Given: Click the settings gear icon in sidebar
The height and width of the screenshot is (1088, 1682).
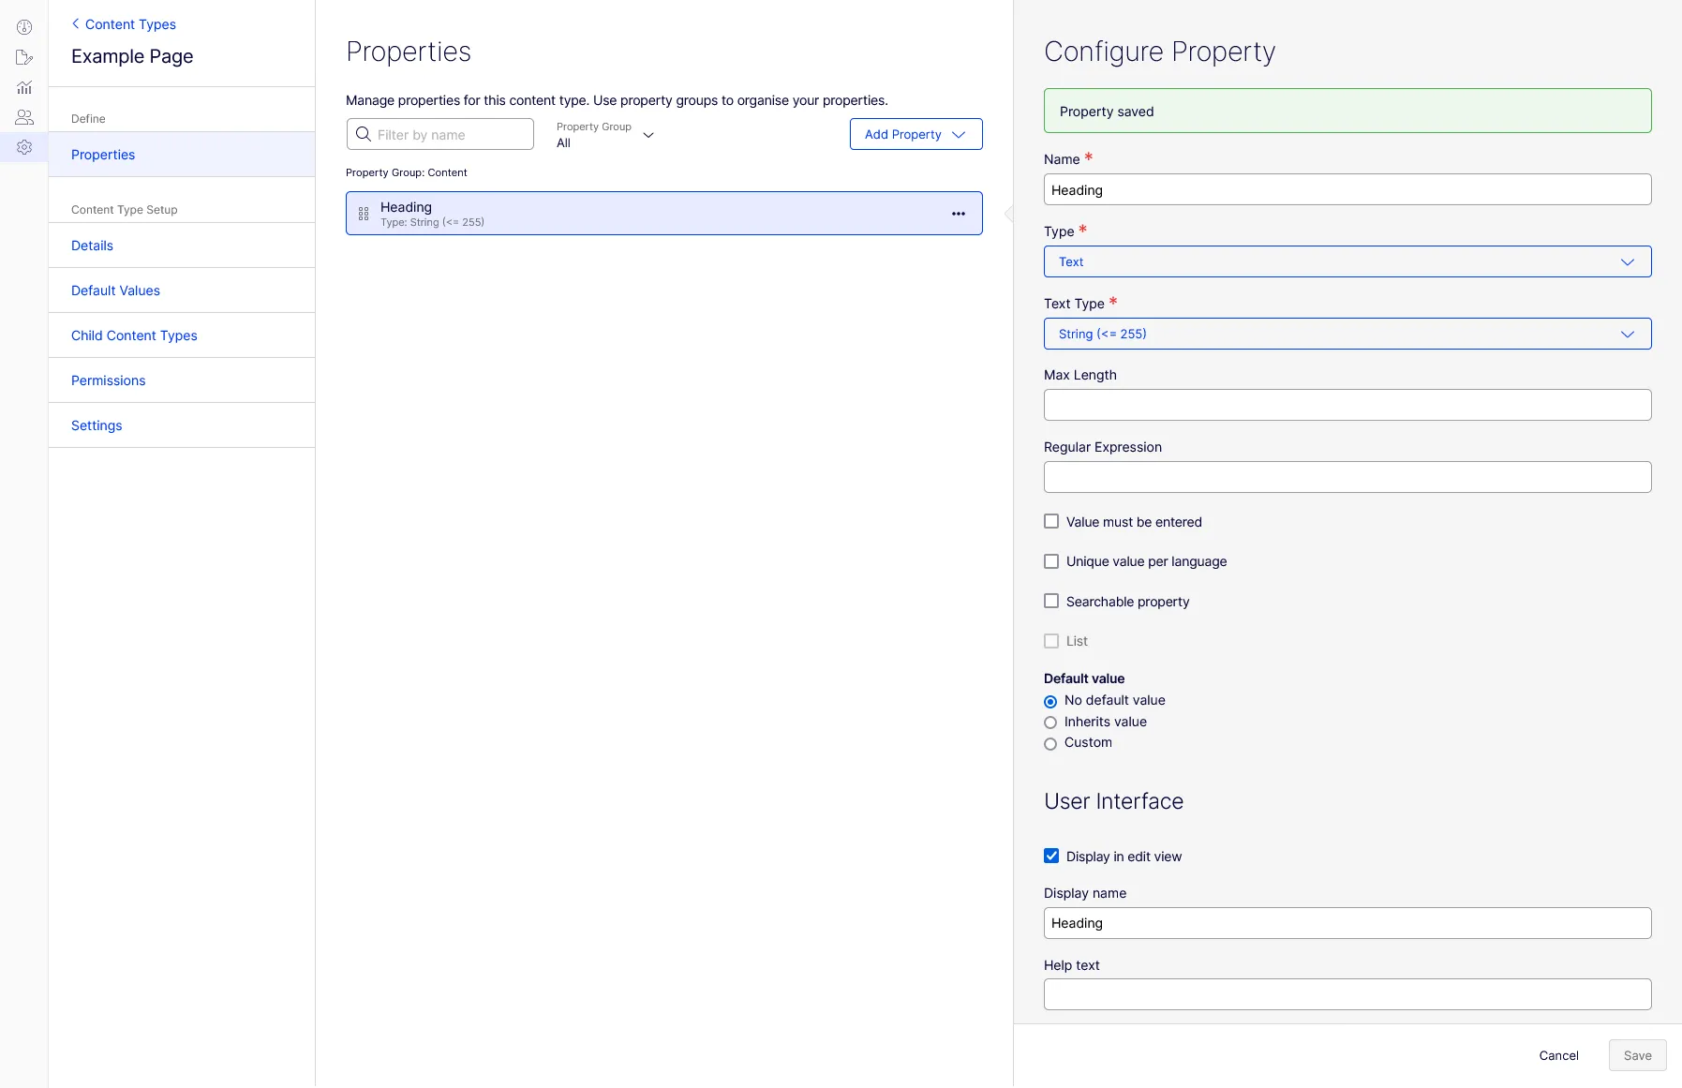Looking at the screenshot, I should click(x=24, y=147).
